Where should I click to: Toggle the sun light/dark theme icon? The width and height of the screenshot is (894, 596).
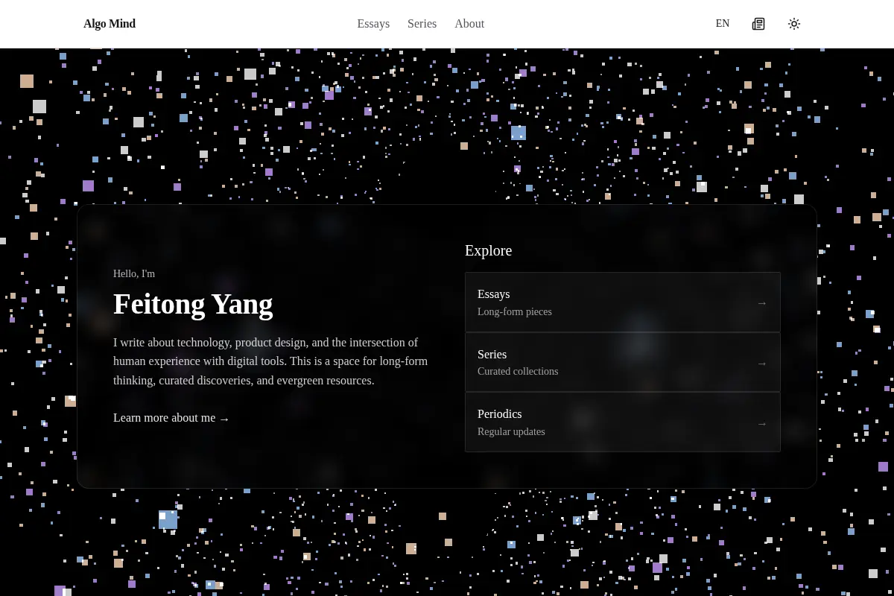pos(794,24)
